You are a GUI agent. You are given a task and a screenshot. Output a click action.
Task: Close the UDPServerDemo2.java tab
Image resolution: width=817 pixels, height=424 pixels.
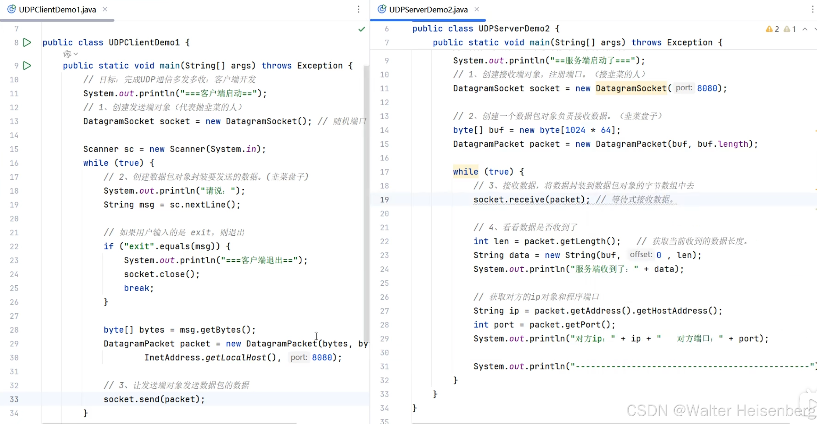(477, 9)
